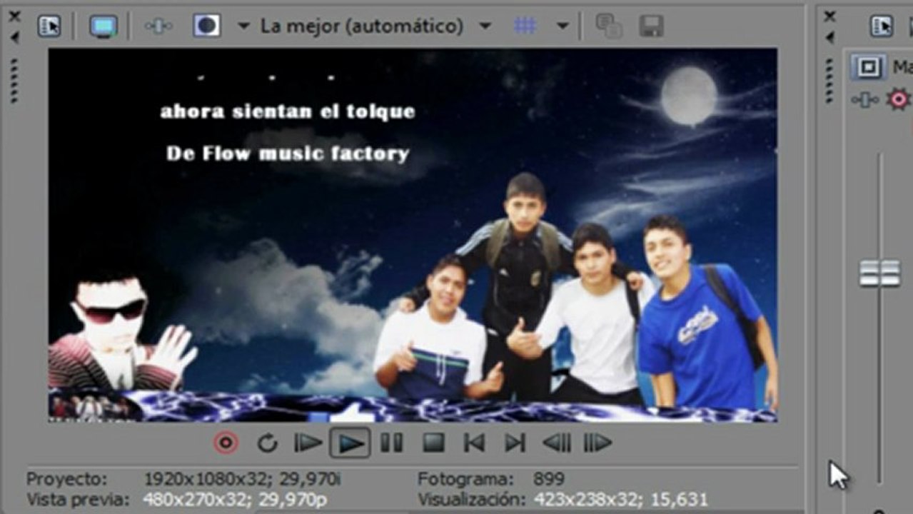
Task: Step to next frame
Action: (597, 443)
